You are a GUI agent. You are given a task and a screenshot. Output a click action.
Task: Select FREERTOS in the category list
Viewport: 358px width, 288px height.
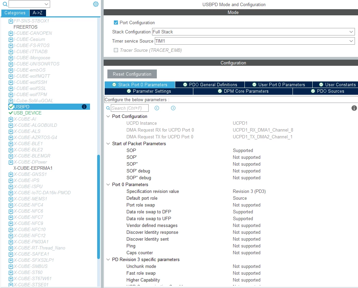click(25, 27)
